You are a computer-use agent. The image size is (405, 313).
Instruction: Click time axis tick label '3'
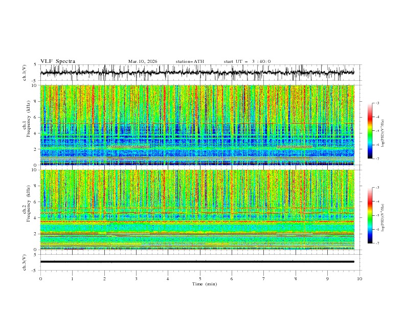[136, 279]
